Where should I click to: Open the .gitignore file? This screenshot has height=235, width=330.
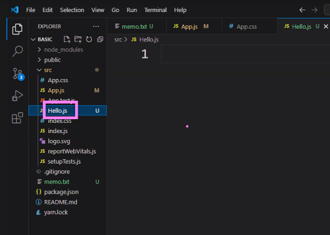coord(68,171)
